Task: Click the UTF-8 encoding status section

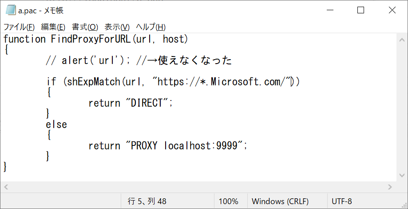Action: click(342, 201)
